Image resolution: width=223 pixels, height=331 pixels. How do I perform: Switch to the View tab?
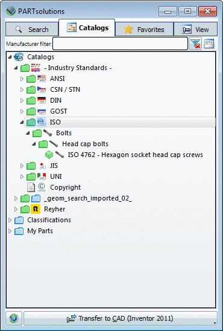[196, 30]
